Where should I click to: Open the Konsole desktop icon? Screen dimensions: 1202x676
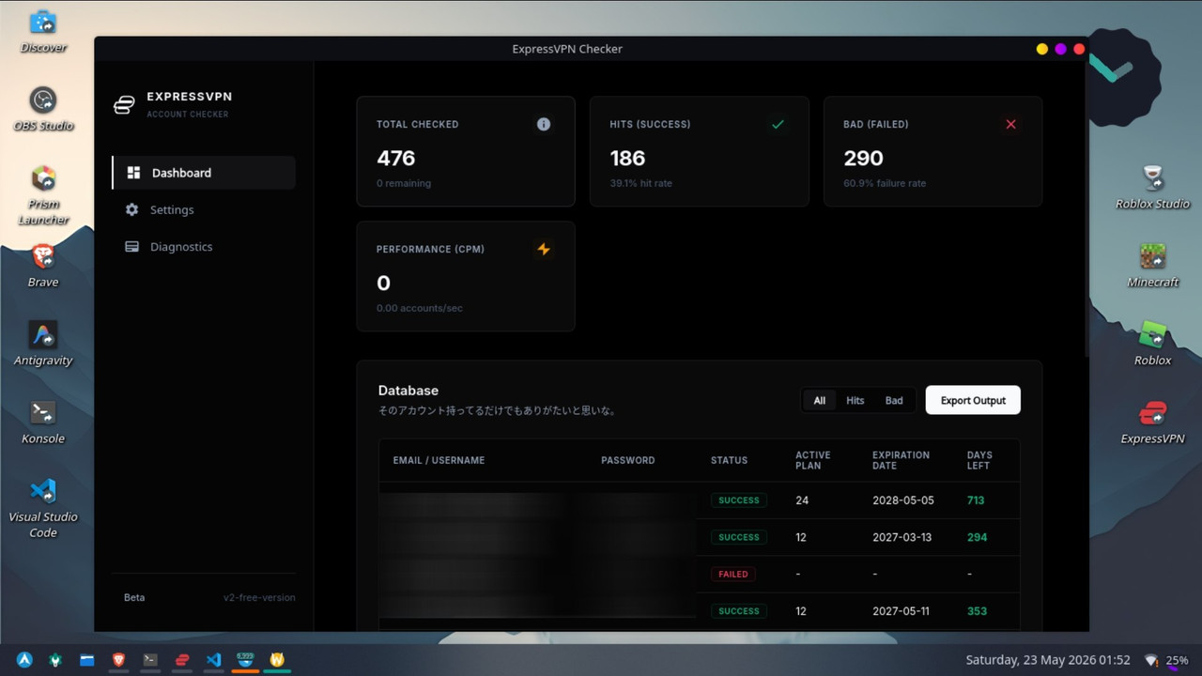coord(43,422)
